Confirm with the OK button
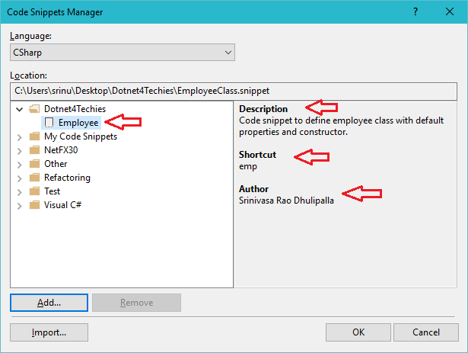This screenshot has height=353, width=468. click(x=358, y=332)
